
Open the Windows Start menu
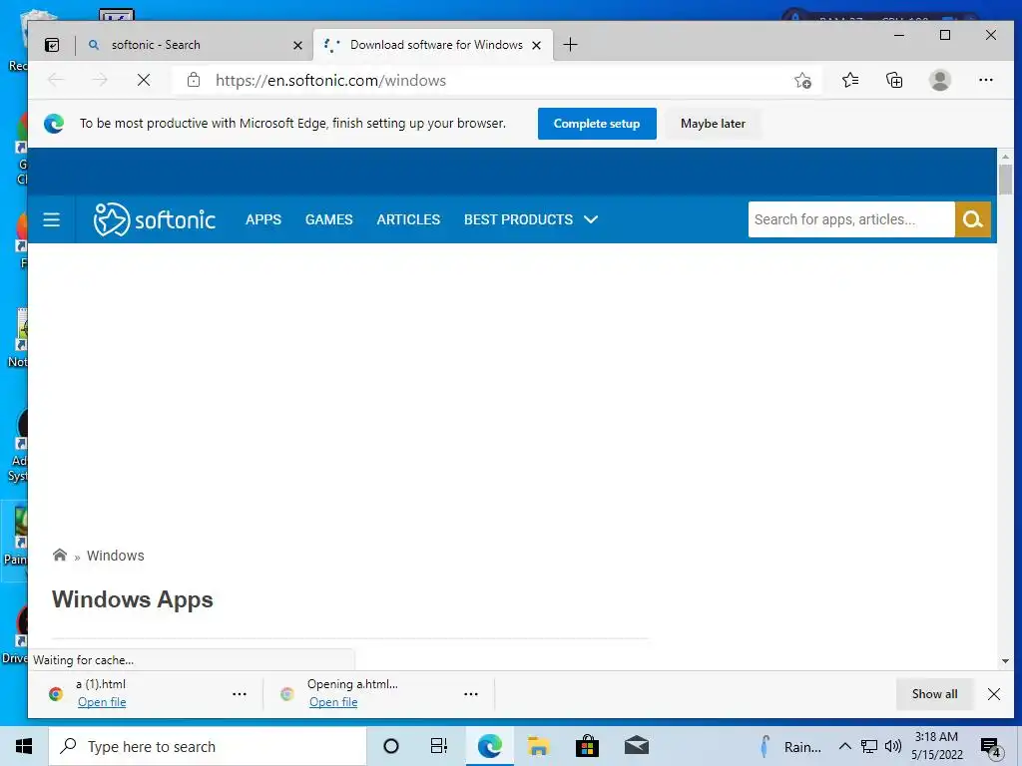point(24,746)
